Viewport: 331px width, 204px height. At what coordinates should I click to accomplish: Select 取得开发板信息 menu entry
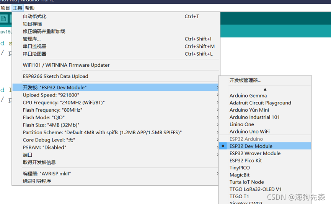tap(116, 162)
